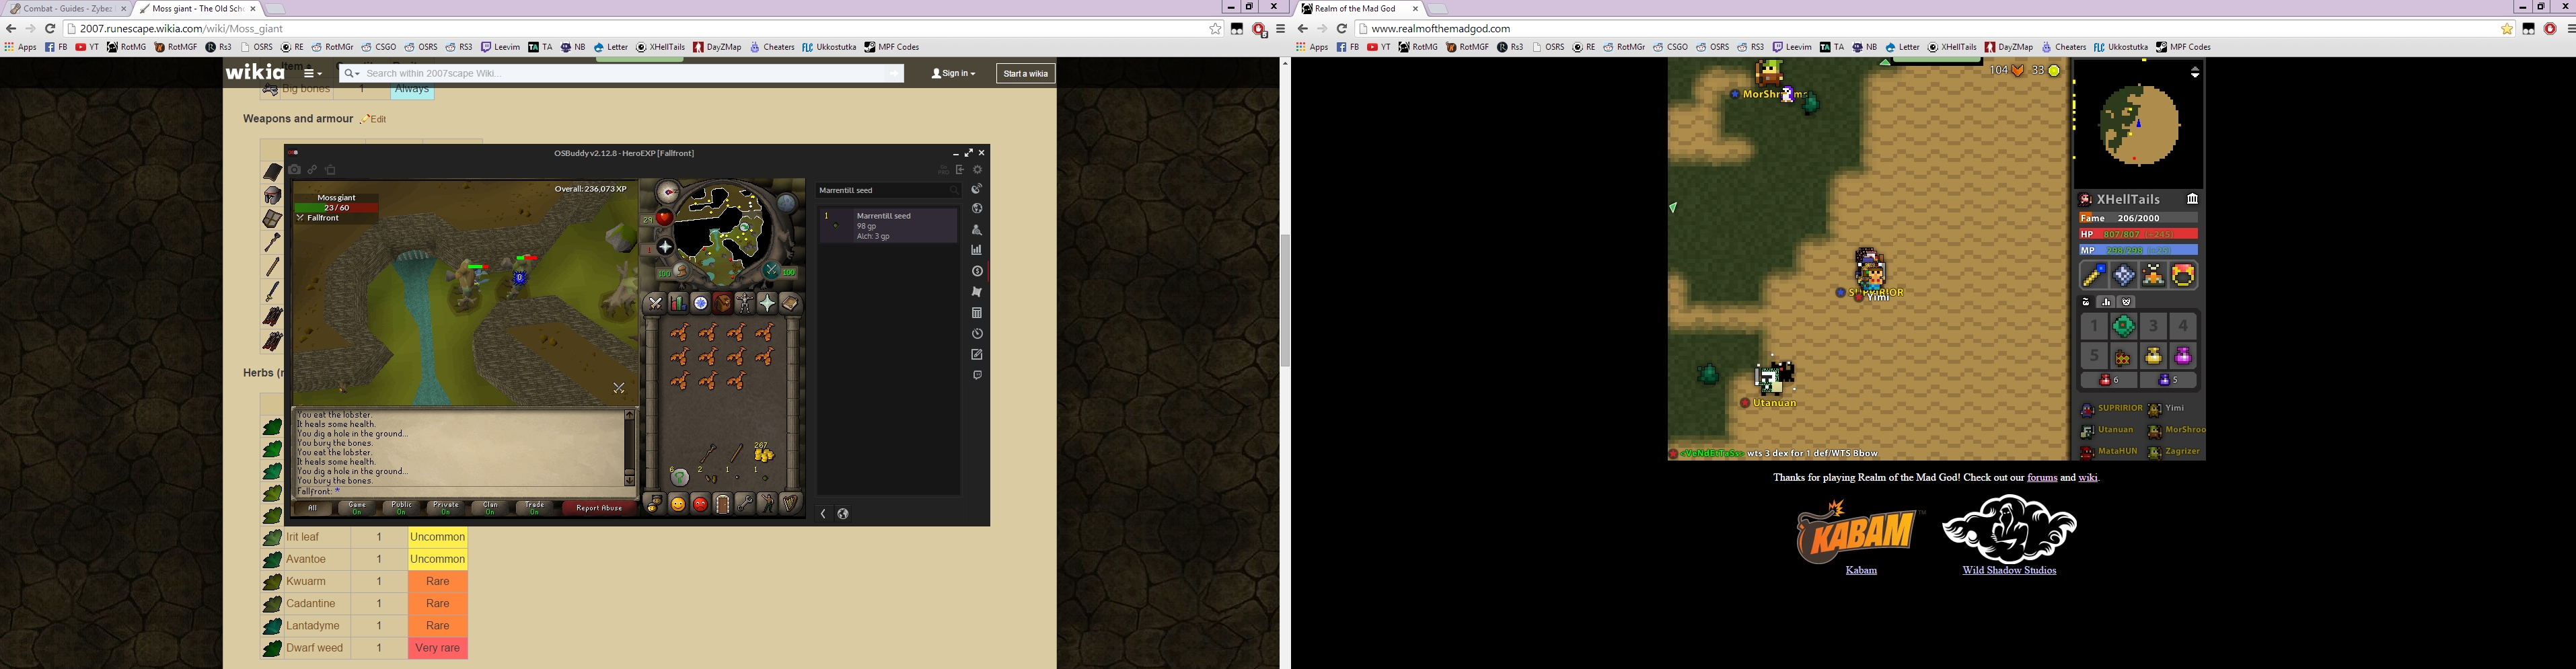Open the notes pencil panel in OSBuddy sidebar
Screen dimensions: 2576x669
(977, 355)
